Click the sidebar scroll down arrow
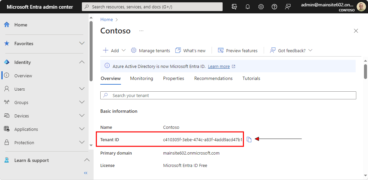The height and width of the screenshot is (180, 368). 91,146
